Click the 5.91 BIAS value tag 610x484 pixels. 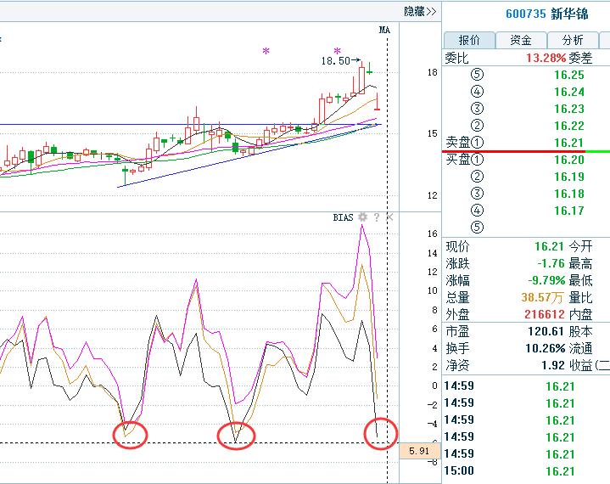tap(418, 451)
